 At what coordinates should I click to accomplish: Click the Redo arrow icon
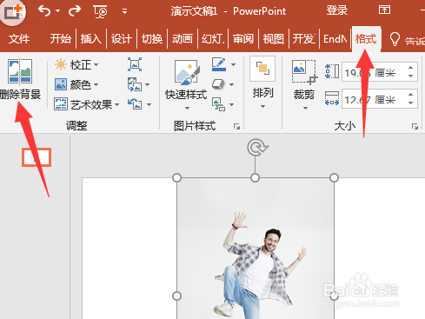coord(75,11)
